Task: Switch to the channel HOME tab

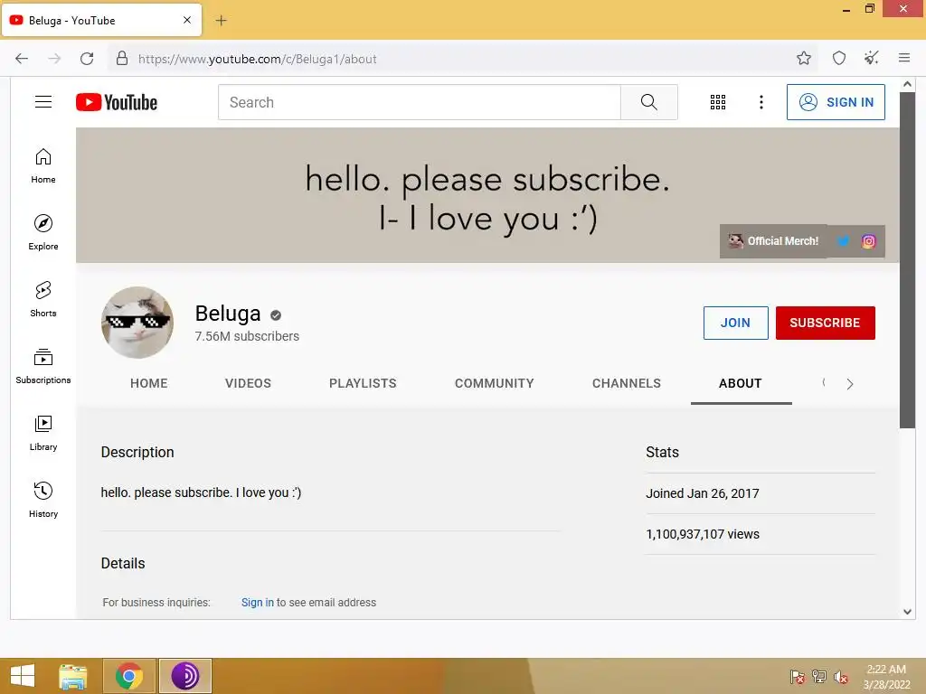Action: pos(149,383)
